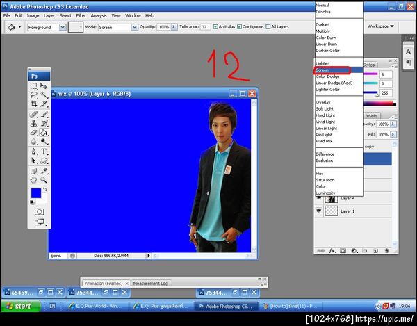Screen dimensions: 417x326
Task: Select the Lasso tool
Action: pyautogui.click(x=34, y=95)
